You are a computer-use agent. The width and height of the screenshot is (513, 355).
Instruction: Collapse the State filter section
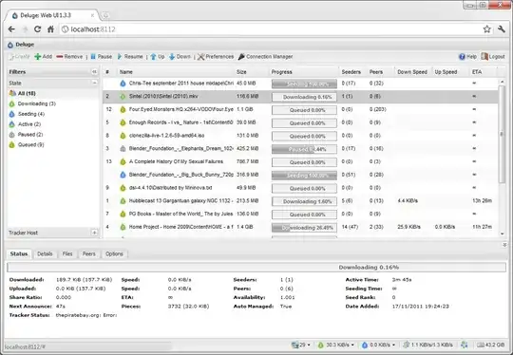(x=94, y=83)
